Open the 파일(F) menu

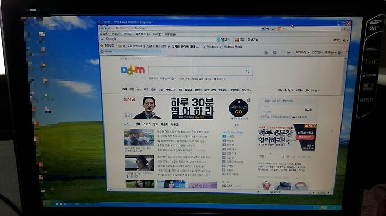[x=104, y=34]
